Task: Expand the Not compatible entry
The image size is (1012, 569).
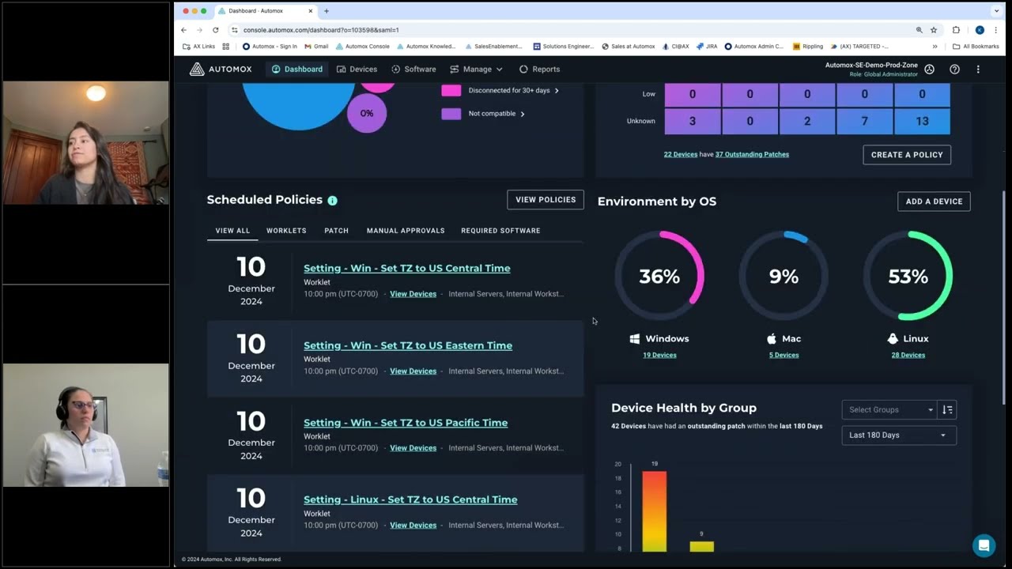Action: pos(497,114)
